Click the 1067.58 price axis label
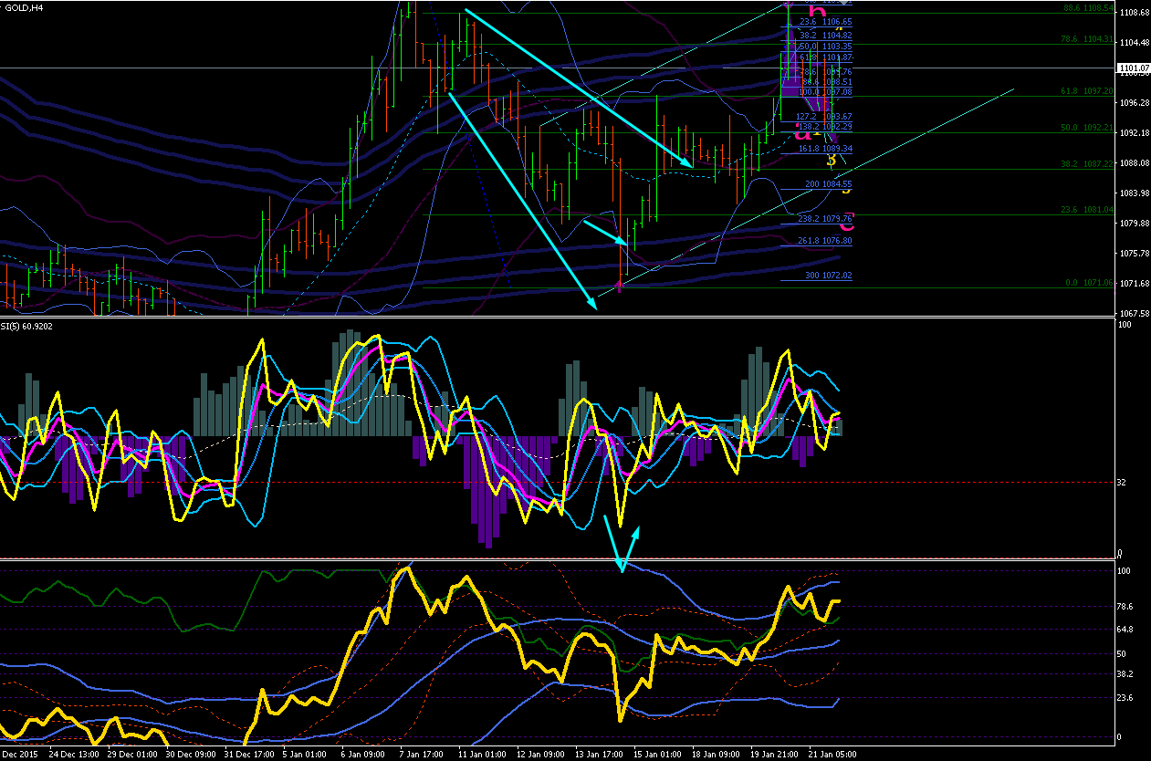This screenshot has width=1151, height=761. [x=1134, y=314]
